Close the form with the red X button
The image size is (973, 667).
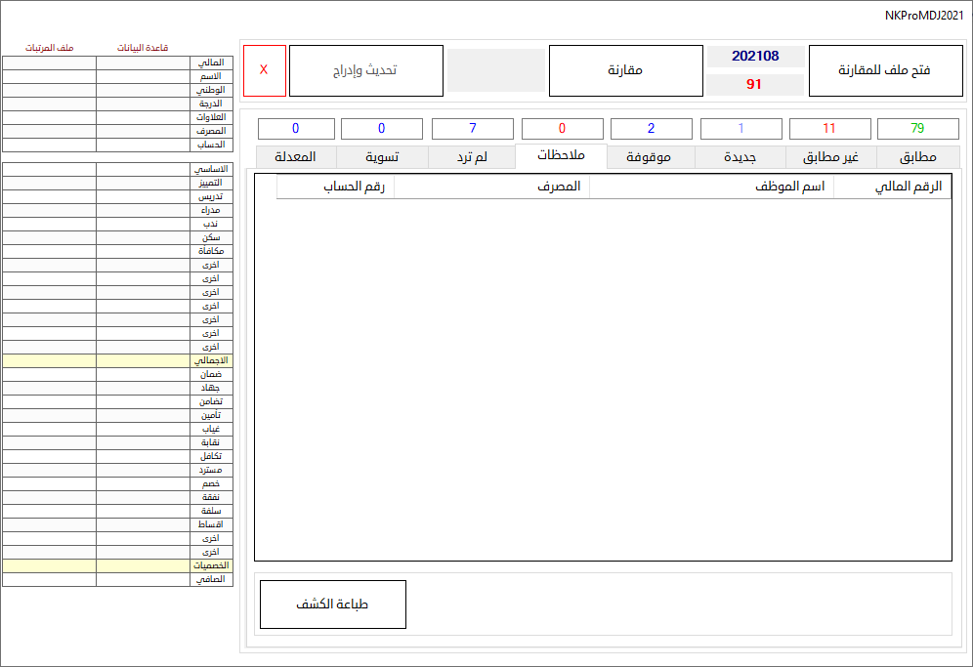[265, 70]
